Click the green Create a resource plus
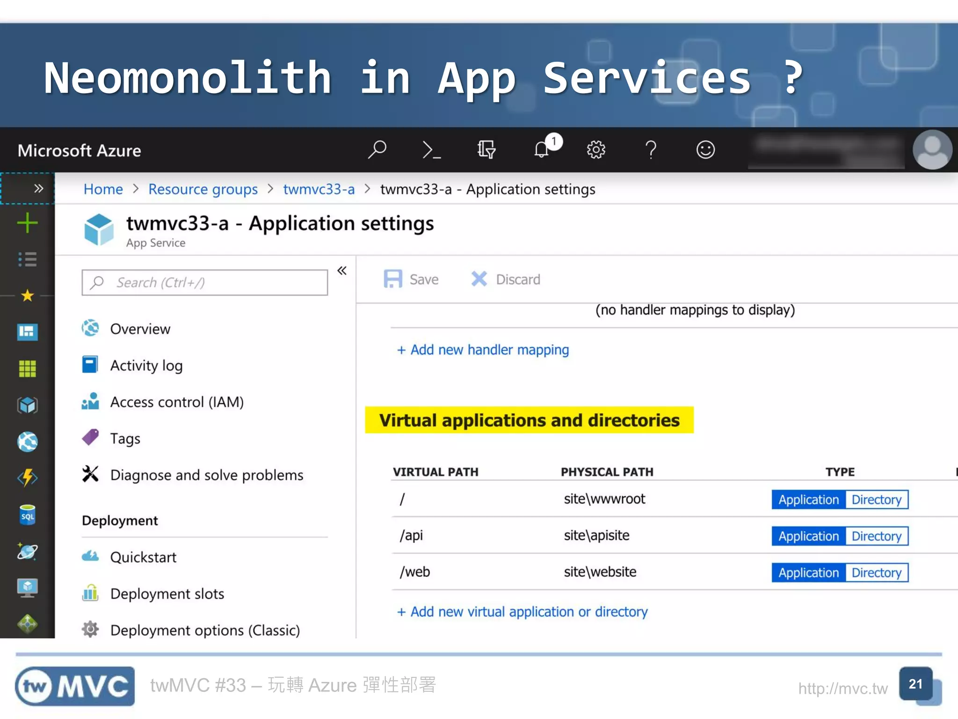Screen dimensions: 958x719 click(x=27, y=223)
